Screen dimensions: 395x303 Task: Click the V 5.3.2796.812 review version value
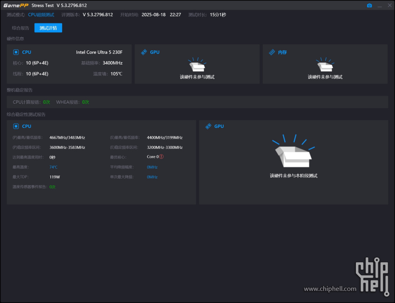coord(98,15)
